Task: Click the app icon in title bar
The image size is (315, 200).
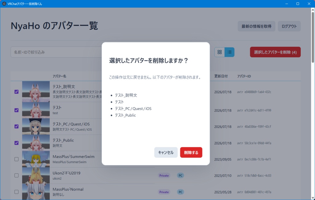Action: [4, 4]
